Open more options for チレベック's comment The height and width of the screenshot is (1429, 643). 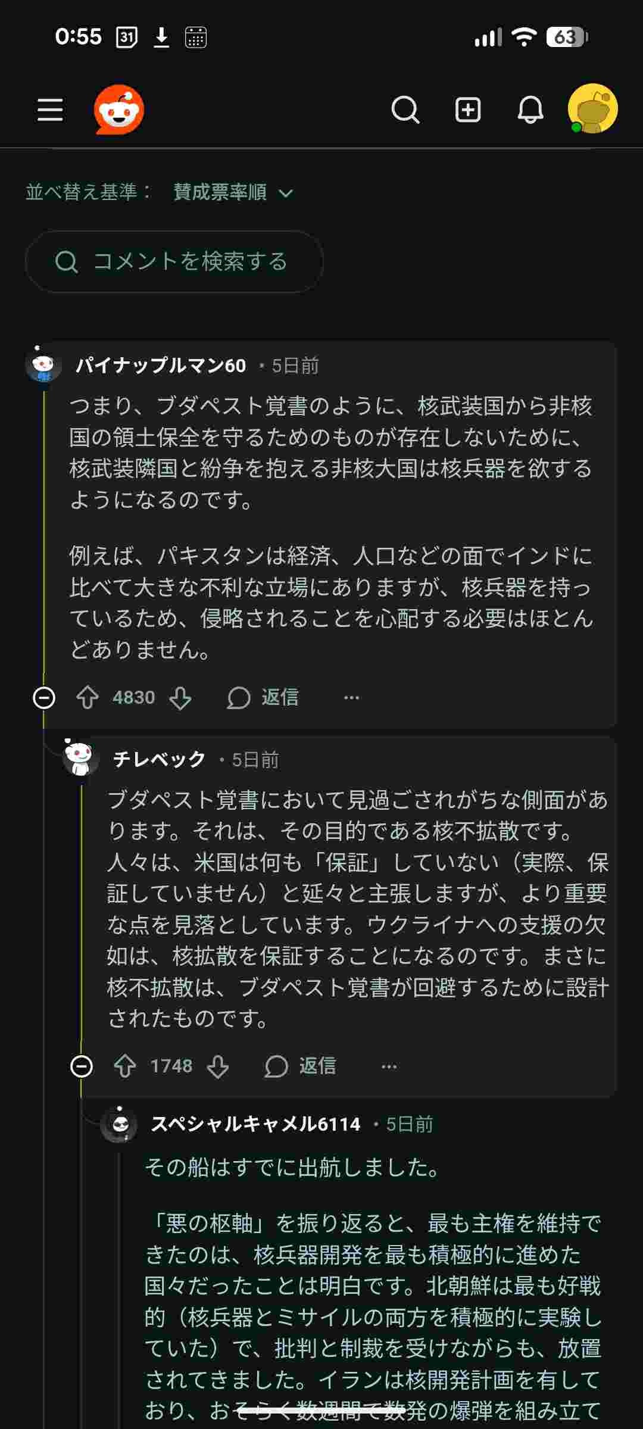point(389,1066)
